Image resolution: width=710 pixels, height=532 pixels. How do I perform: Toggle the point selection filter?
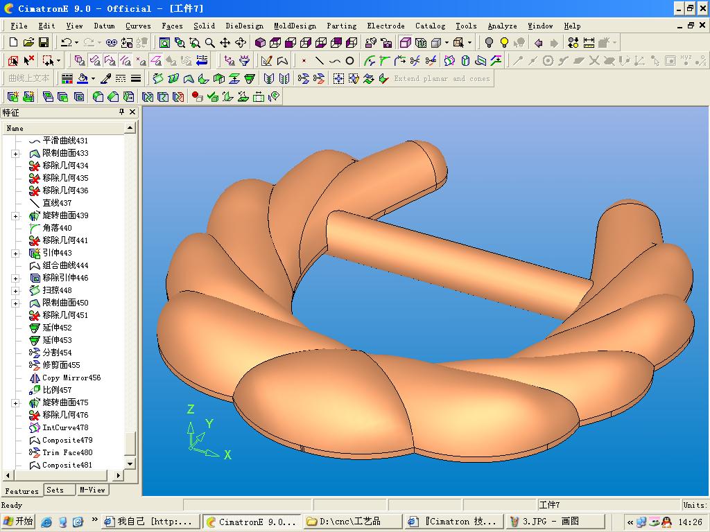coord(141,61)
